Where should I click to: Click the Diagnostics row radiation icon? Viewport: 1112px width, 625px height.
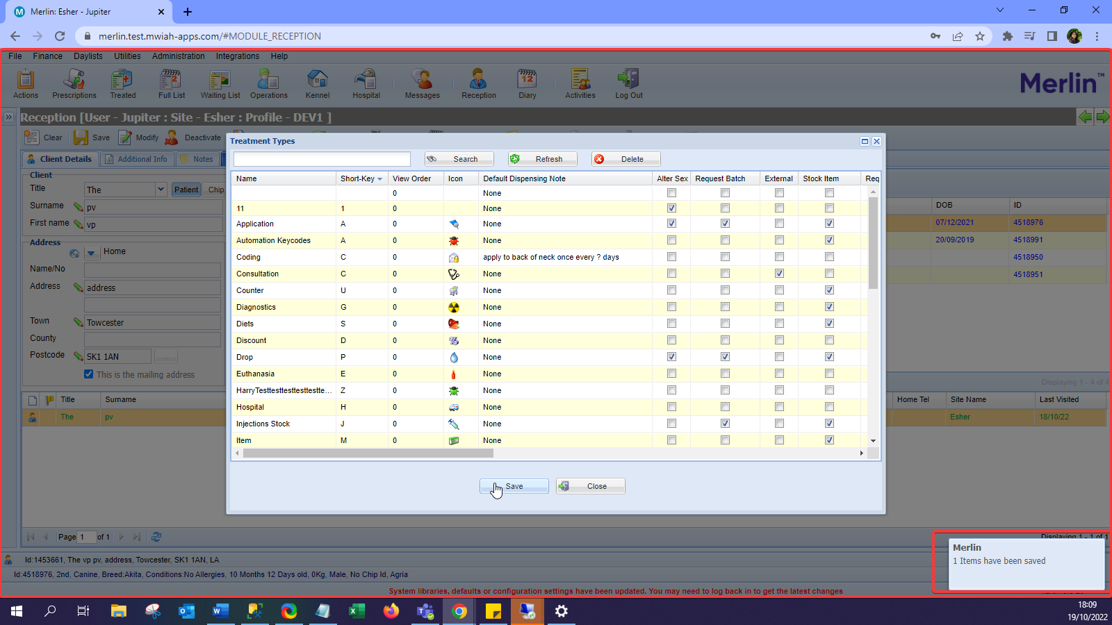[x=454, y=307]
